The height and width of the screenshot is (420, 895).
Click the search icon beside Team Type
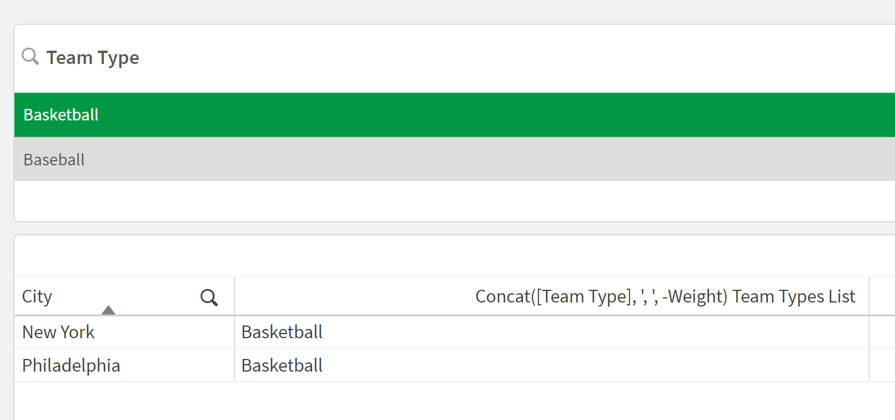[30, 56]
